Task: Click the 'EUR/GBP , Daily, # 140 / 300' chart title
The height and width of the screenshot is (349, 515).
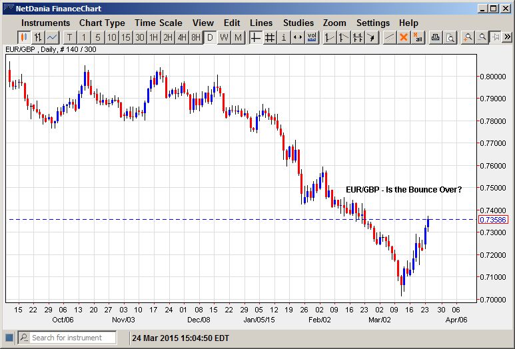Action: click(x=51, y=49)
